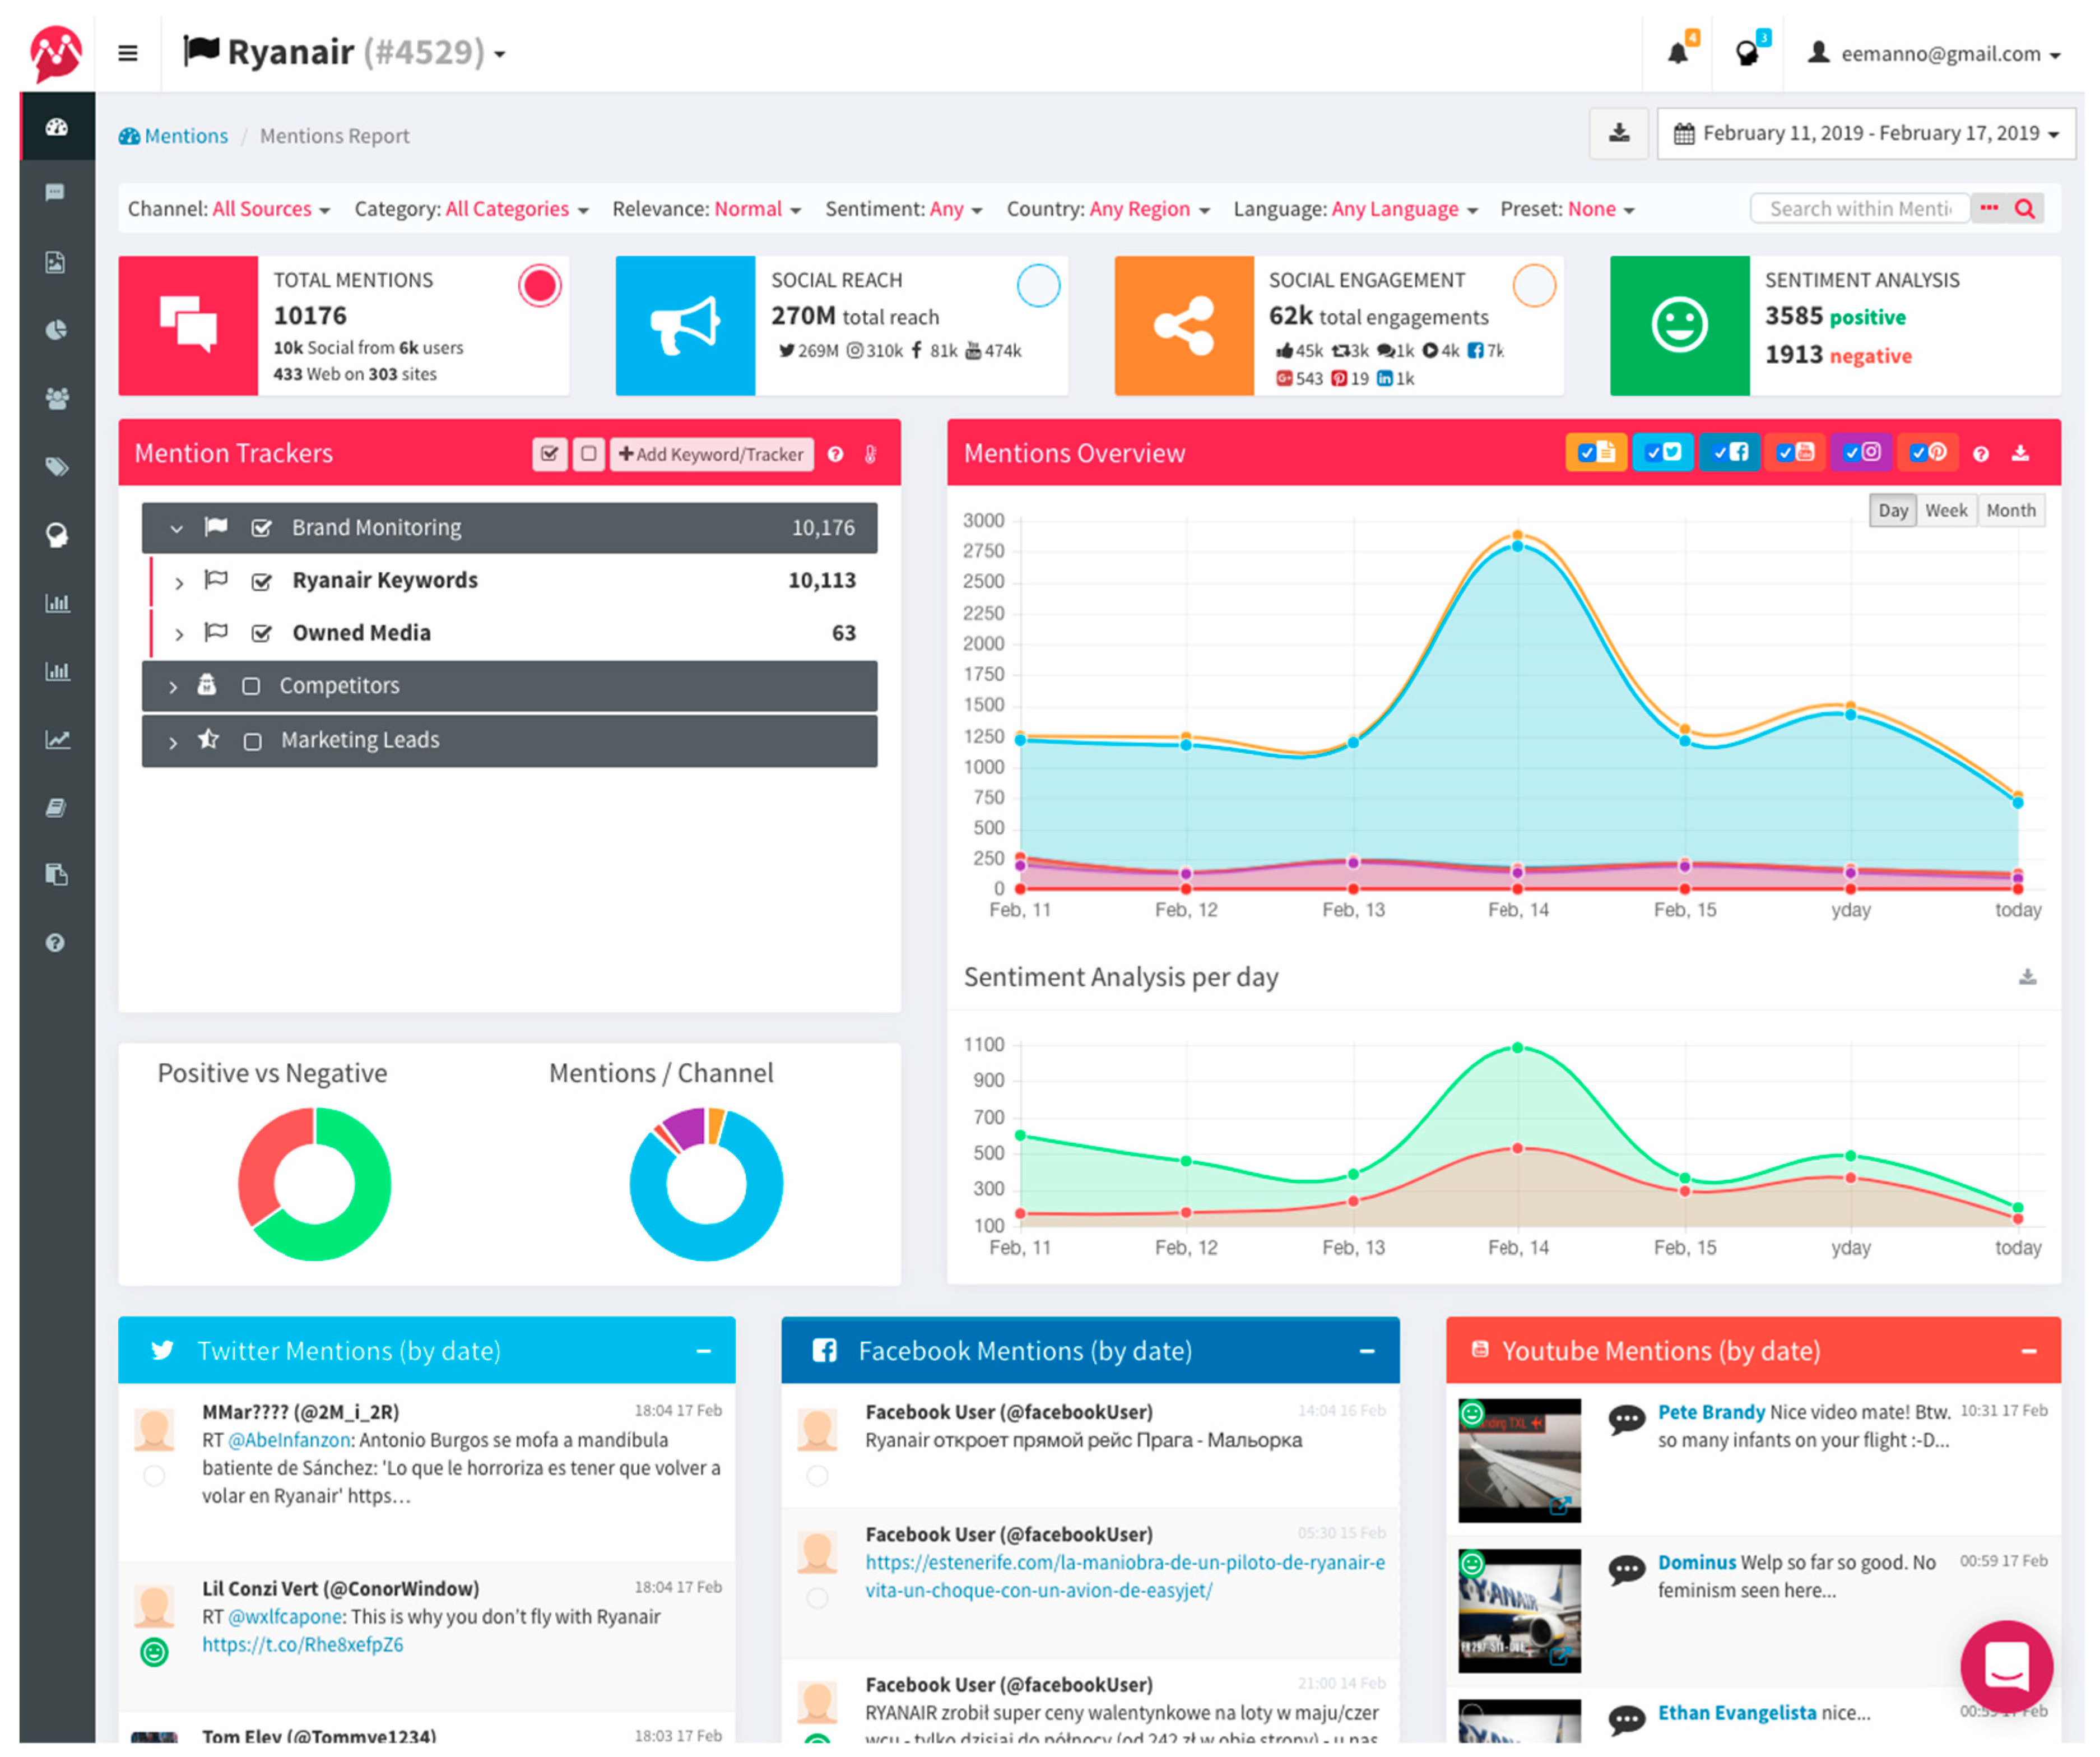Open the pie chart icon in sidebar

click(x=57, y=330)
